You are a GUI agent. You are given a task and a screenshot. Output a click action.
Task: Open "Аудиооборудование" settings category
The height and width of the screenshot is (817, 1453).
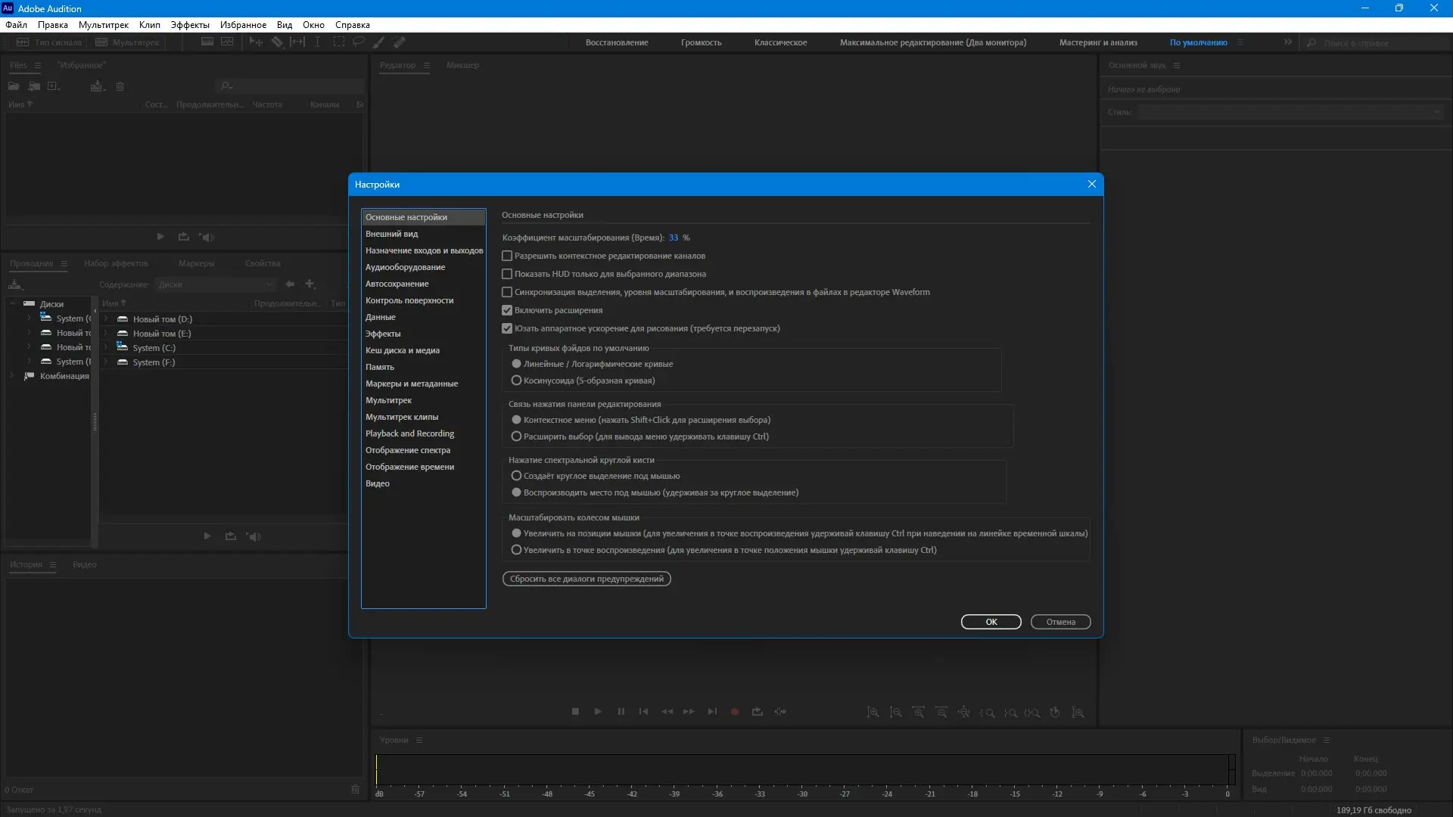point(405,267)
